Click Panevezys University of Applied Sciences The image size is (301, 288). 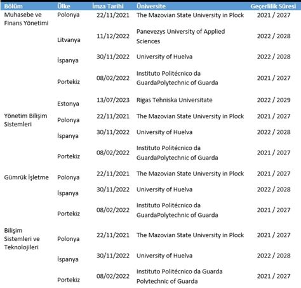(x=180, y=36)
